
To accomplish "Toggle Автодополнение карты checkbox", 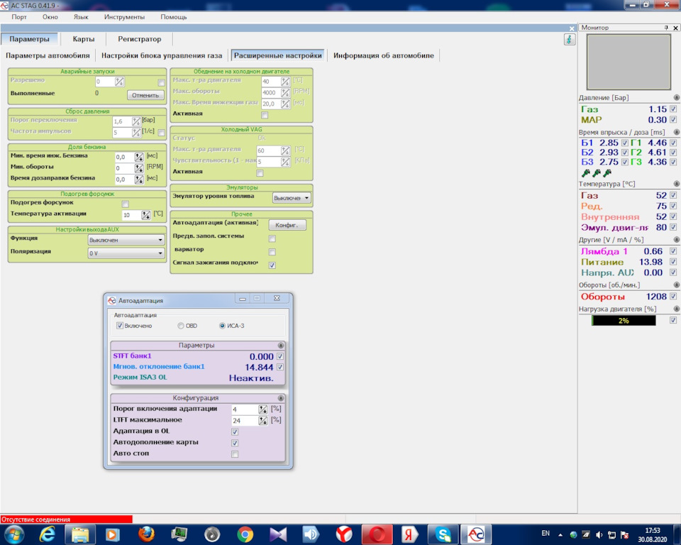I will [235, 443].
